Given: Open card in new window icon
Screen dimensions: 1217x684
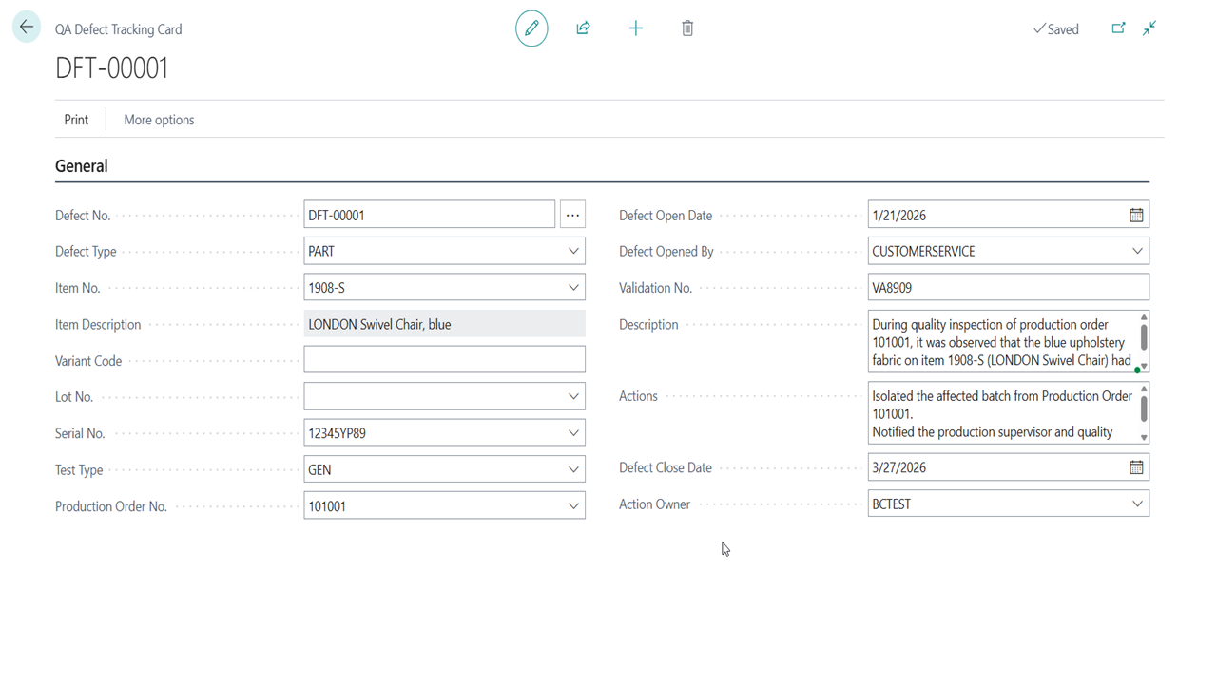Looking at the screenshot, I should tap(1118, 28).
